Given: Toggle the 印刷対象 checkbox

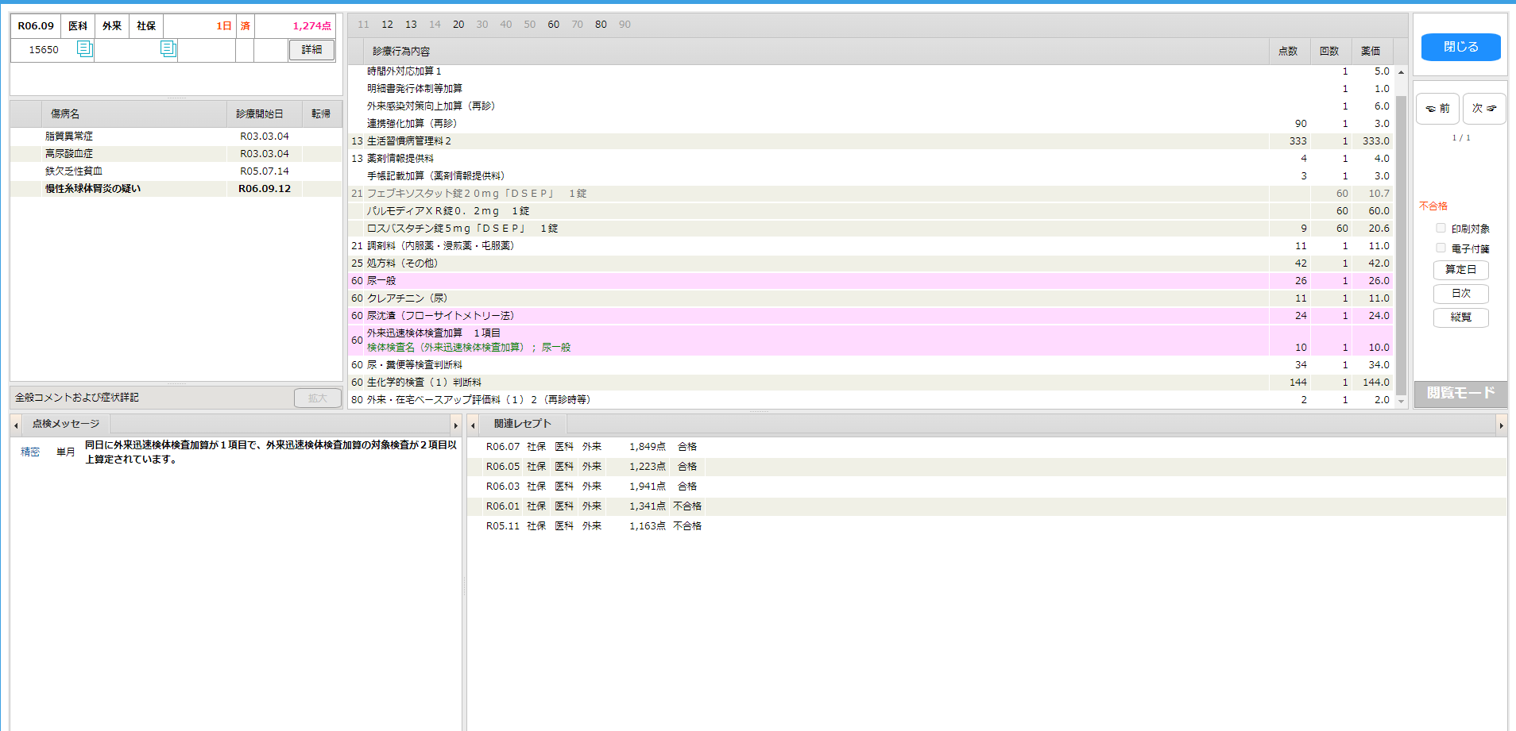Looking at the screenshot, I should [1441, 229].
